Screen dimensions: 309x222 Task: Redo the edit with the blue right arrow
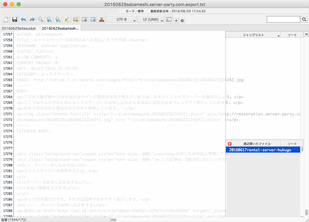click(x=32, y=20)
